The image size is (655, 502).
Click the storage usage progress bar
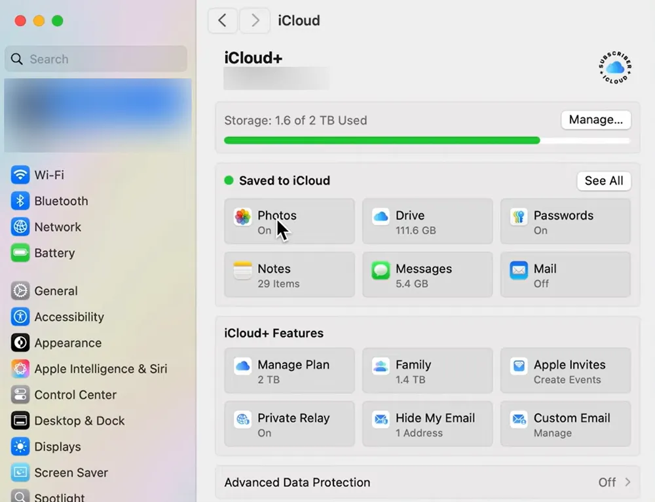(428, 140)
